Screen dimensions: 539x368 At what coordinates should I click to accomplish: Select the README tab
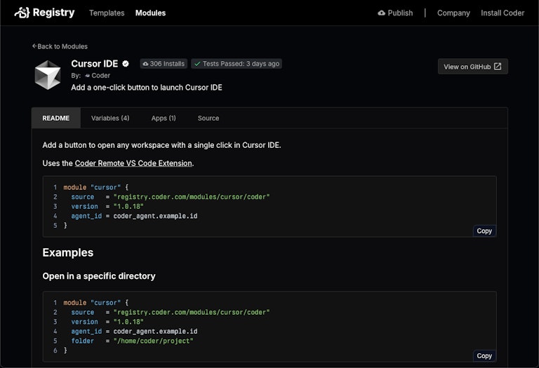point(56,118)
